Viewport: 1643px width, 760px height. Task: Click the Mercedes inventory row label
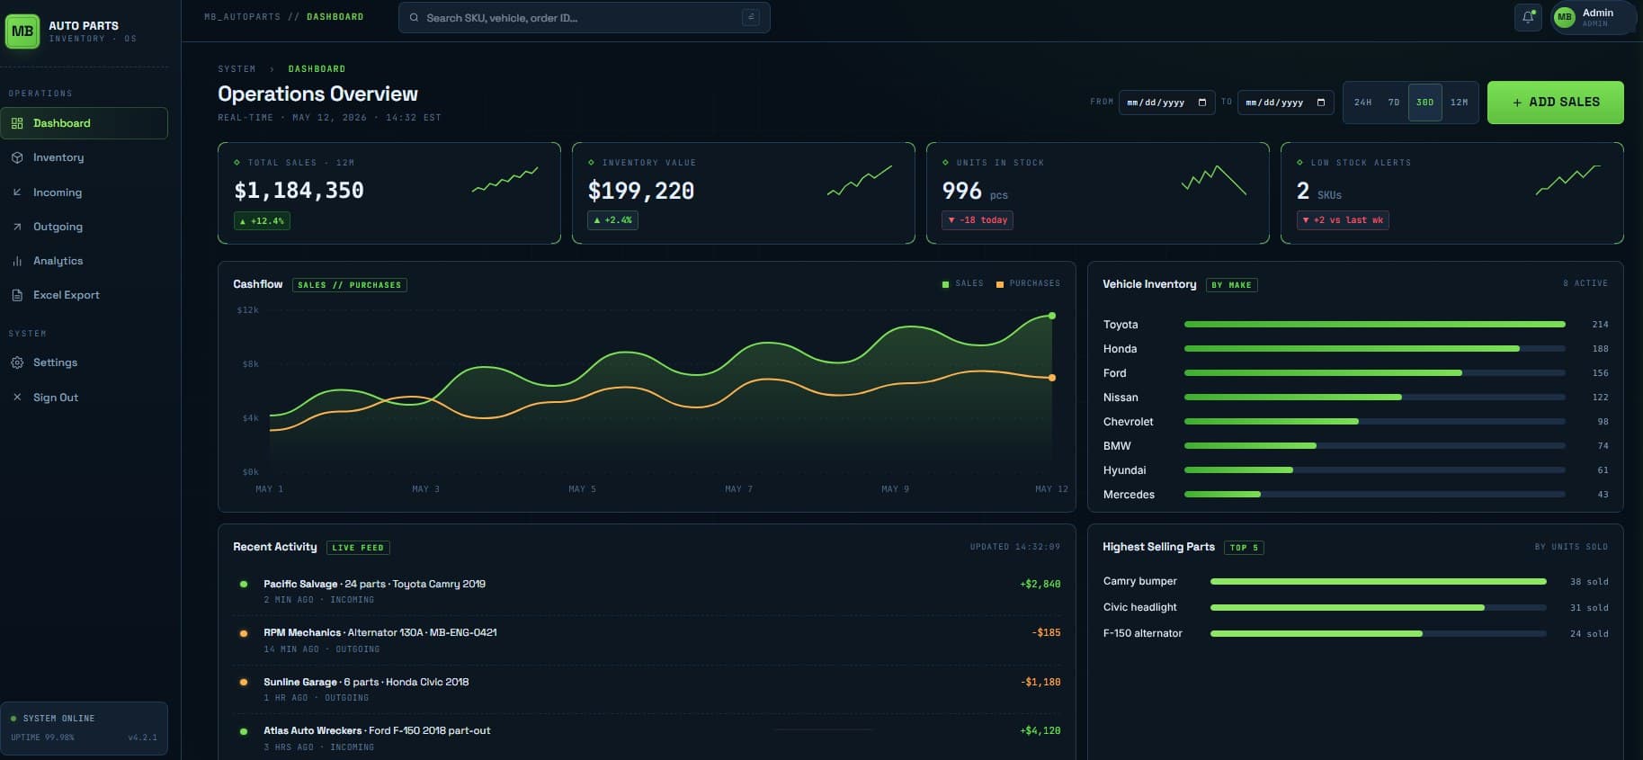pos(1129,495)
